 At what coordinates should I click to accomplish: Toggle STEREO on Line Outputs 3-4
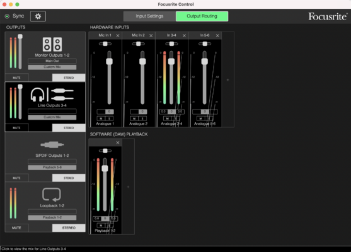[69, 128]
